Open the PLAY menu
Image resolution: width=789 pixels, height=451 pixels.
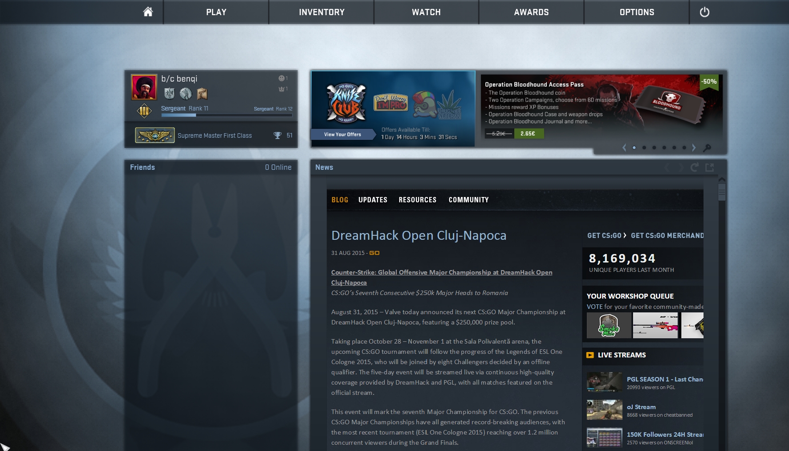216,12
